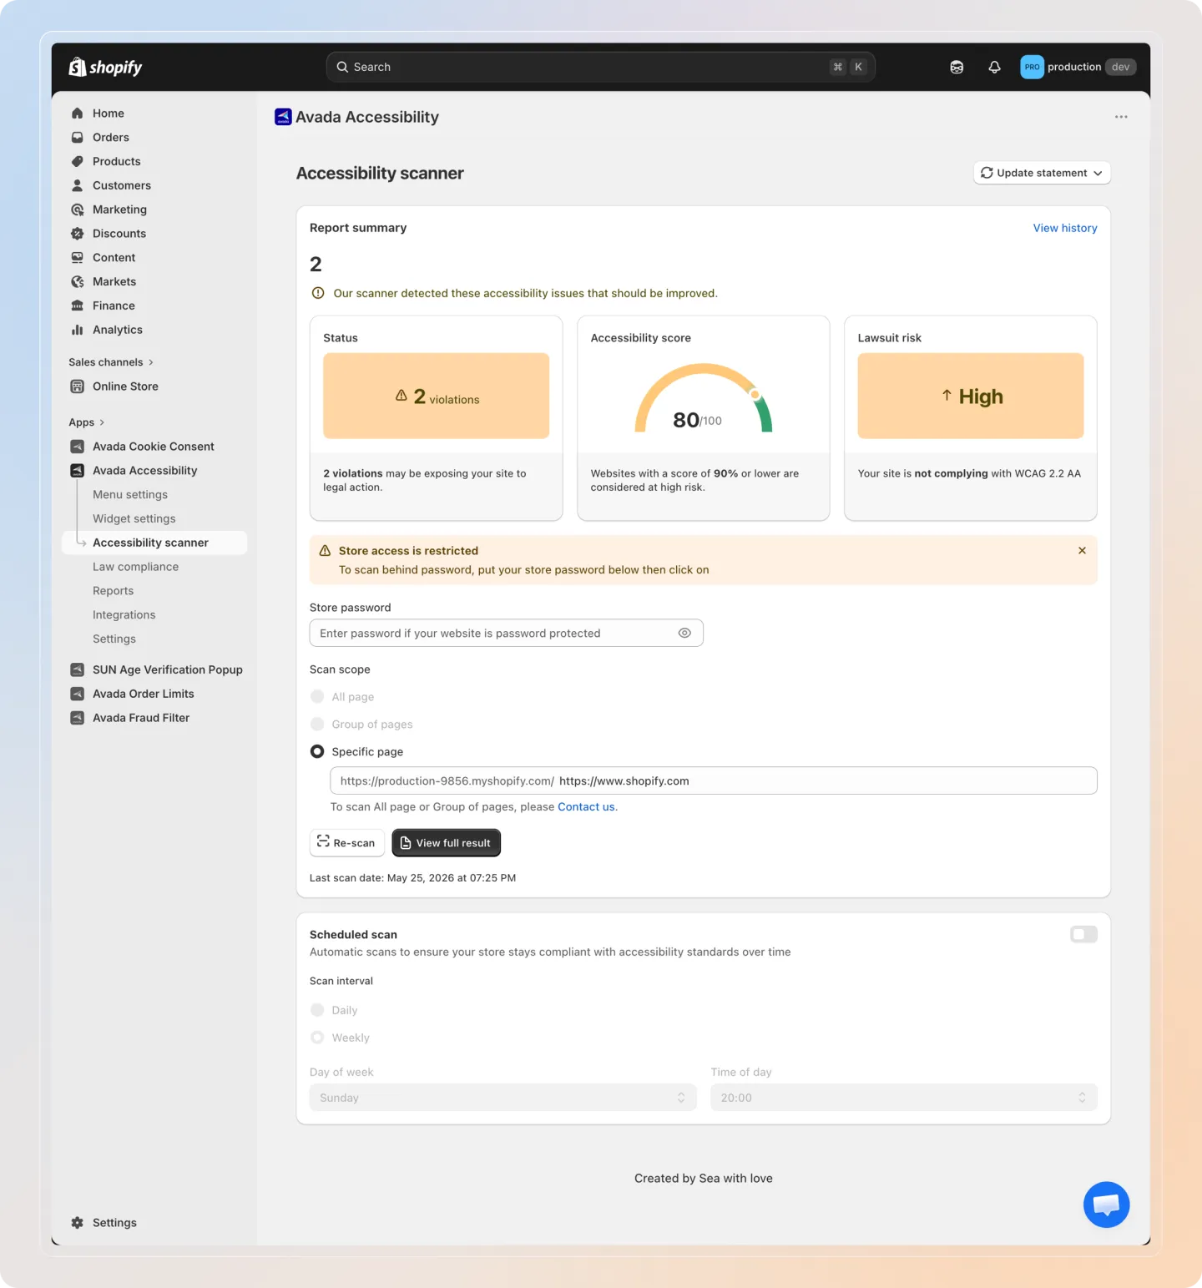Click the View full result button

447,843
